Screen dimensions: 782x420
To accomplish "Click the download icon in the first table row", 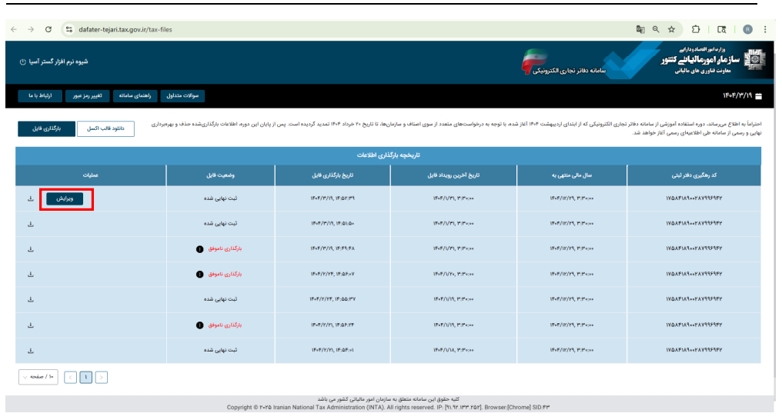I will pyautogui.click(x=31, y=198).
